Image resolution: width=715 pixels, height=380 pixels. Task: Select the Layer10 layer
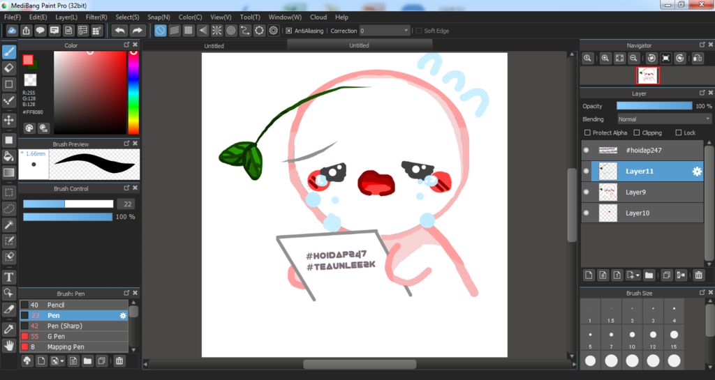tap(642, 213)
